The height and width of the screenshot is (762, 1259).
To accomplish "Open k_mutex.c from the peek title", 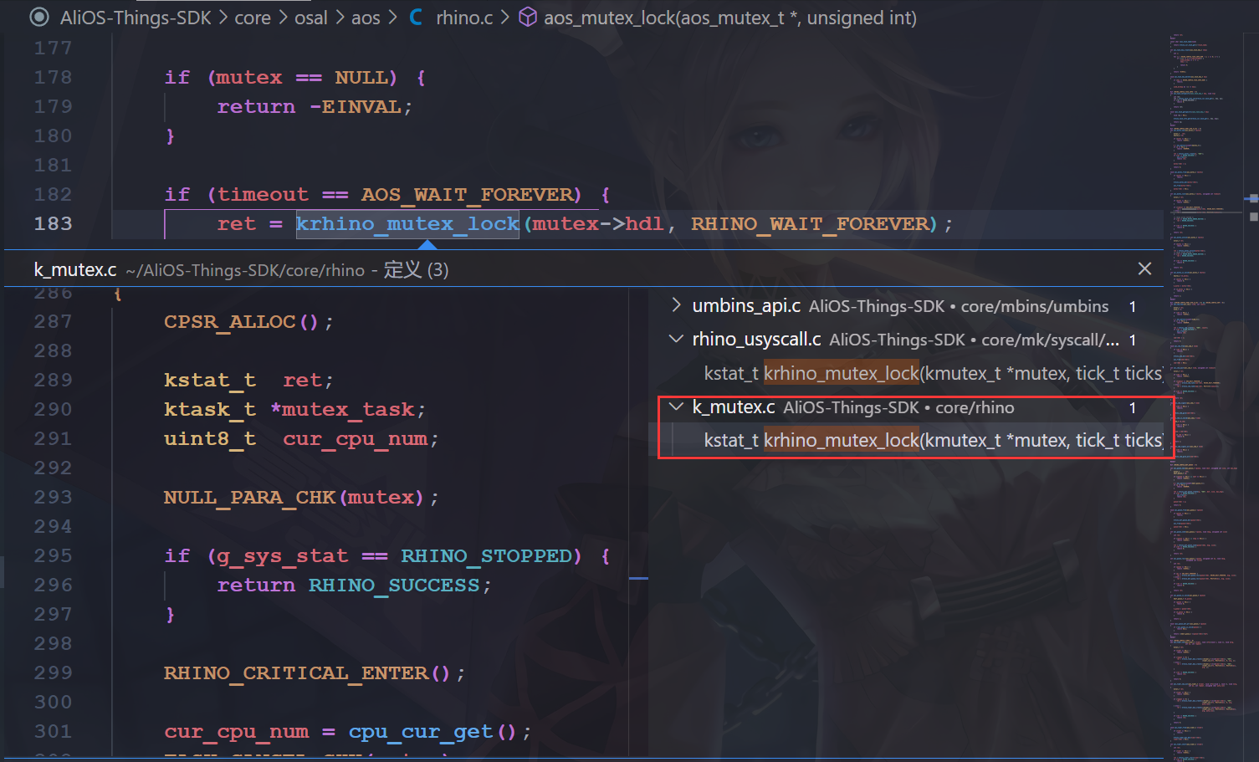I will pos(75,269).
